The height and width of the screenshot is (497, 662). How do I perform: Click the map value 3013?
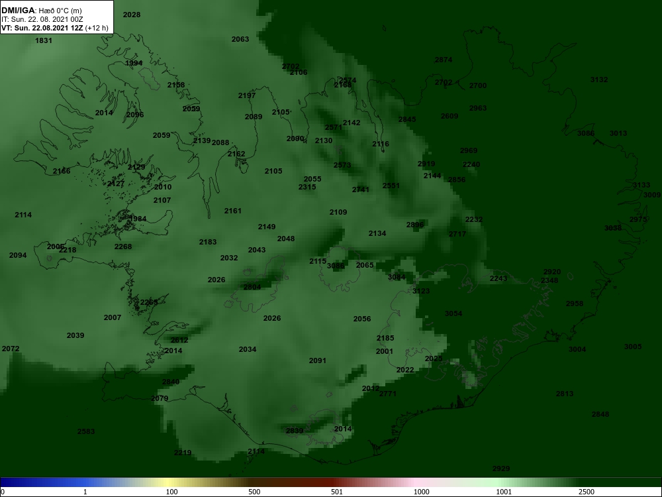(x=618, y=134)
